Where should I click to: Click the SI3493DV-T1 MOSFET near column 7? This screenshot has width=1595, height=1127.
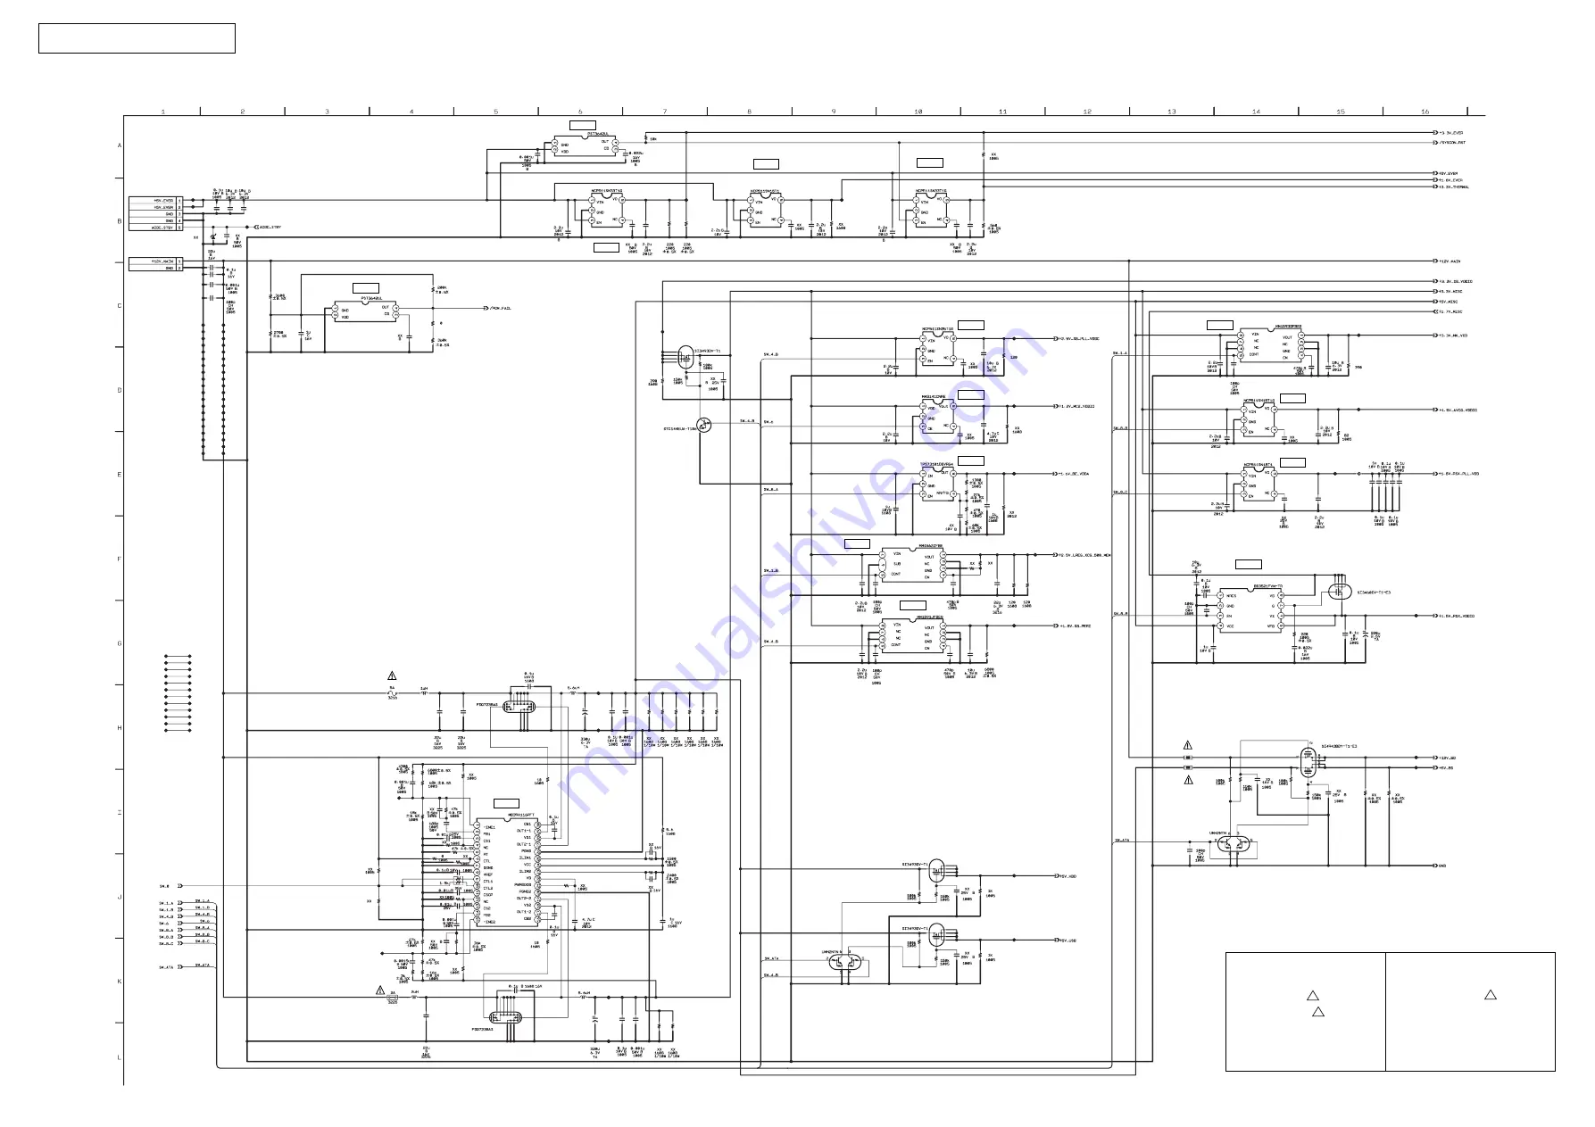pyautogui.click(x=685, y=356)
